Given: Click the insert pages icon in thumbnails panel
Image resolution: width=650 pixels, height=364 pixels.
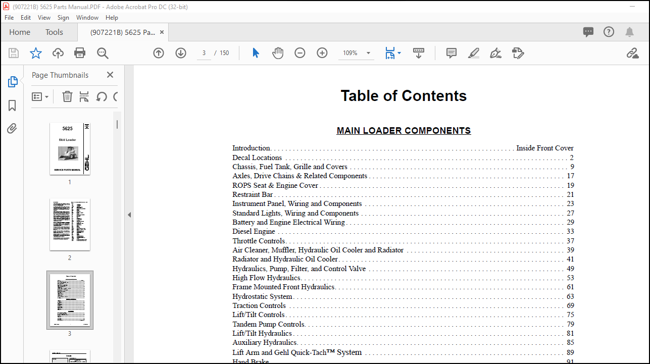Looking at the screenshot, I should 84,96.
